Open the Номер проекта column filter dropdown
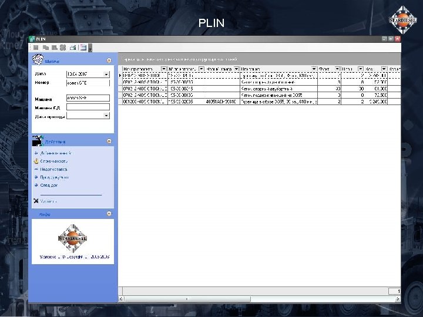The image size is (423, 317). pos(164,69)
